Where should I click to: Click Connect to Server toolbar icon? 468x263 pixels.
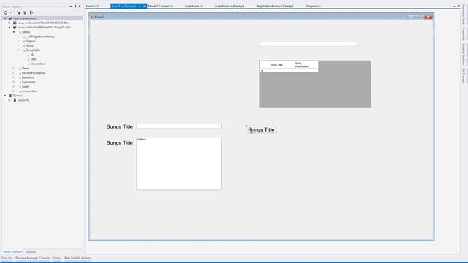pos(24,12)
